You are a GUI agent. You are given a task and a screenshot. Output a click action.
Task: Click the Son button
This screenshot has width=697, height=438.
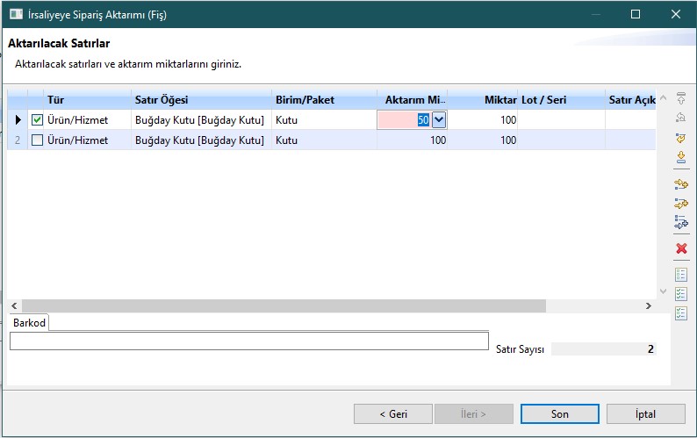coord(560,414)
